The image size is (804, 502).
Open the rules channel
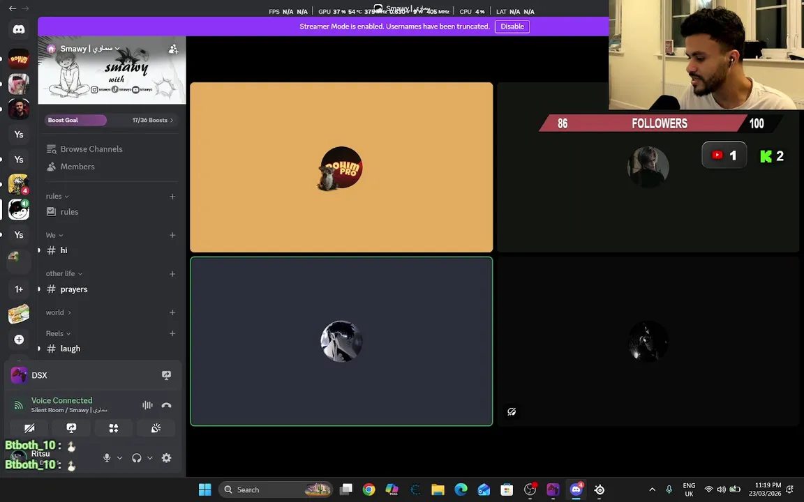tap(111, 211)
